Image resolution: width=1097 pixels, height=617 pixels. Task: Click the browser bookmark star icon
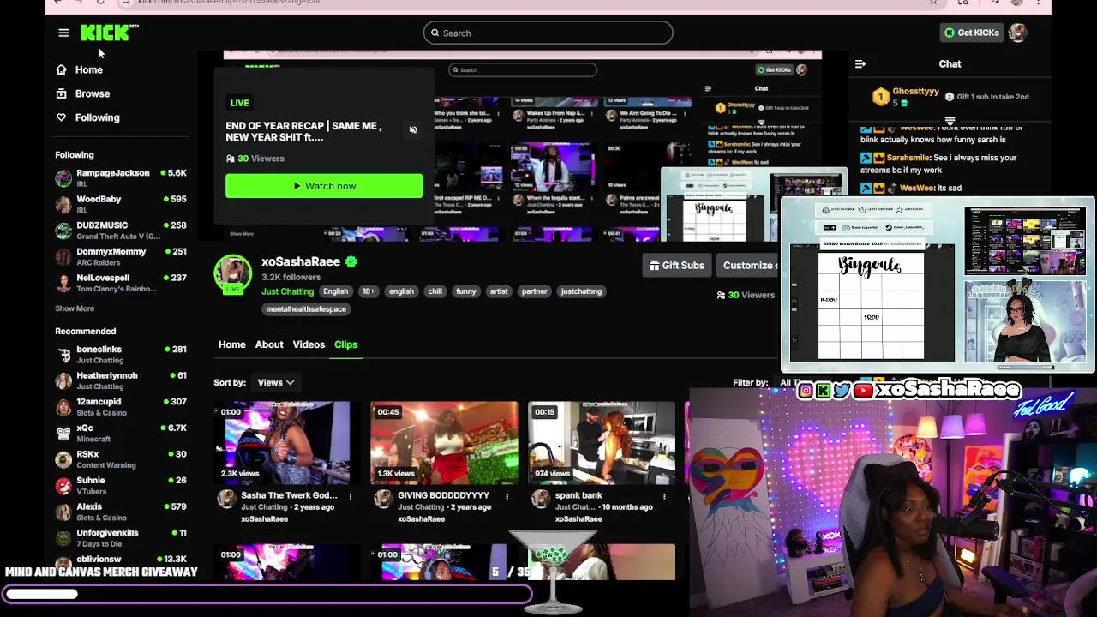click(x=933, y=3)
